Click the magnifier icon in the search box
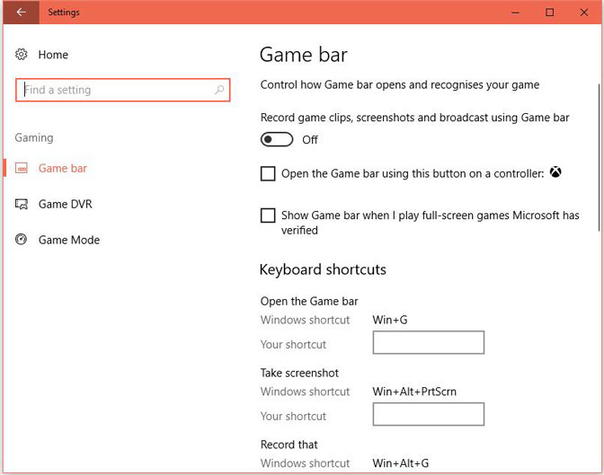Screen dimensions: 604x475 tap(219, 91)
